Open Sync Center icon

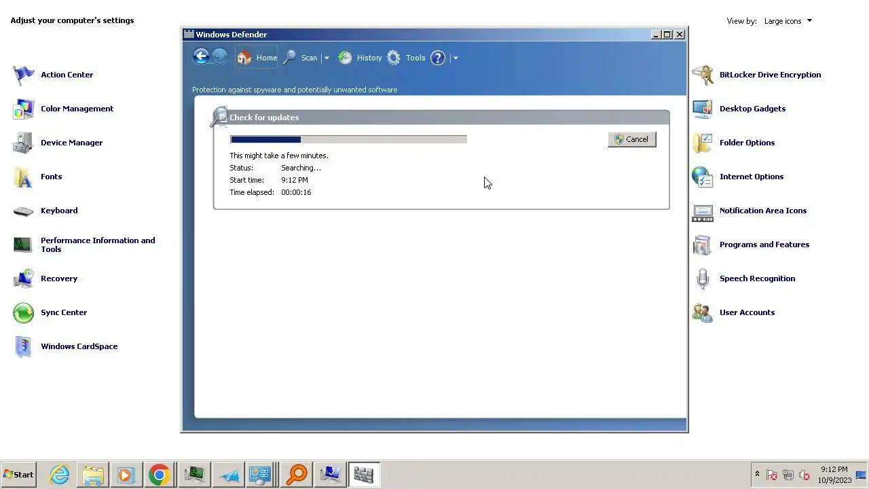click(x=24, y=312)
